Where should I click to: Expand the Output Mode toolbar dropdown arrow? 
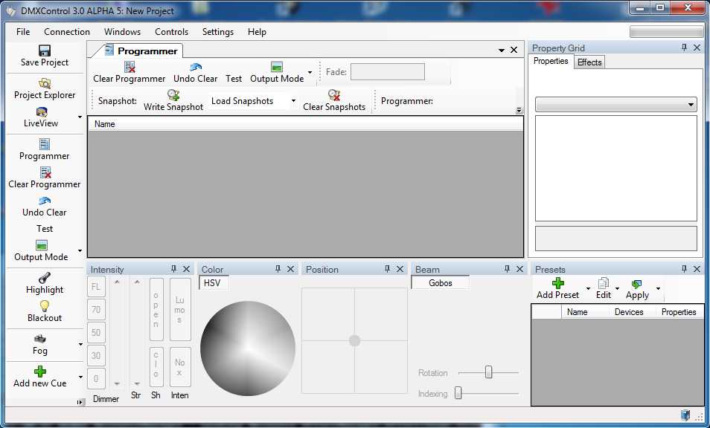click(x=310, y=73)
